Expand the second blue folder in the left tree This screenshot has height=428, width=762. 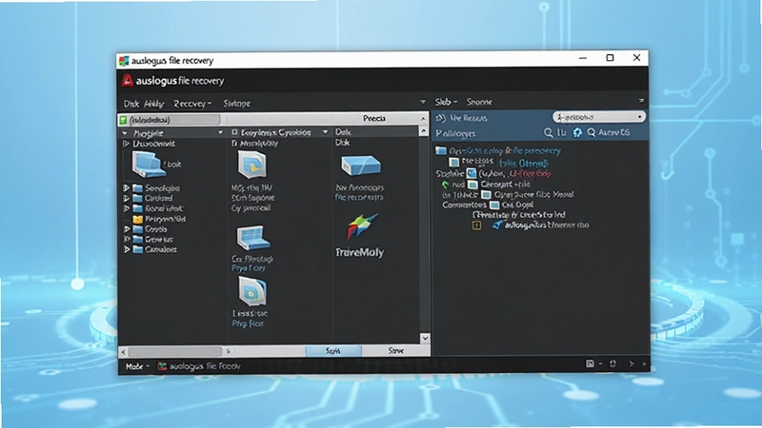click(127, 198)
